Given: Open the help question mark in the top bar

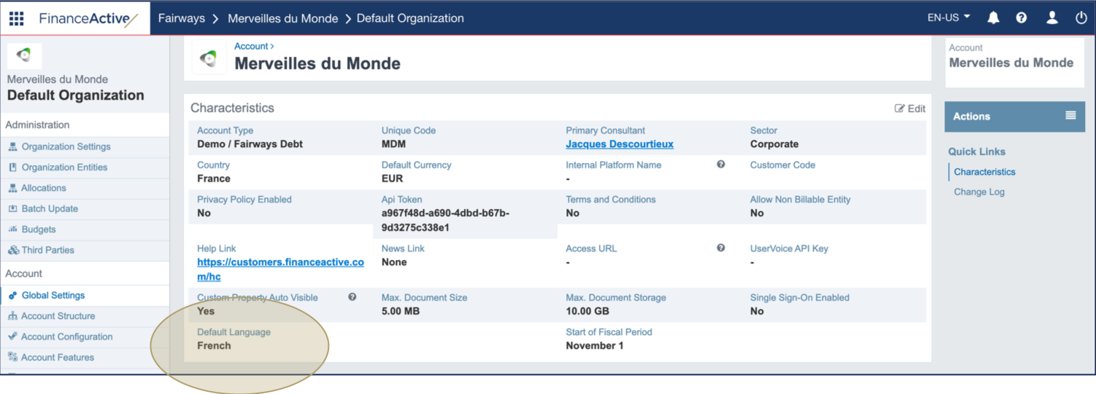Looking at the screenshot, I should point(1022,18).
